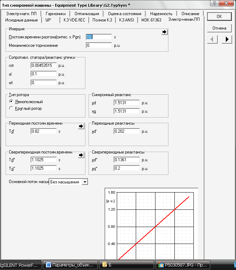Image resolution: width=236 pixels, height=270 pixels.
Task: Click arrow button in Сверхпереходная постоян.времени group
Action: tap(81, 155)
